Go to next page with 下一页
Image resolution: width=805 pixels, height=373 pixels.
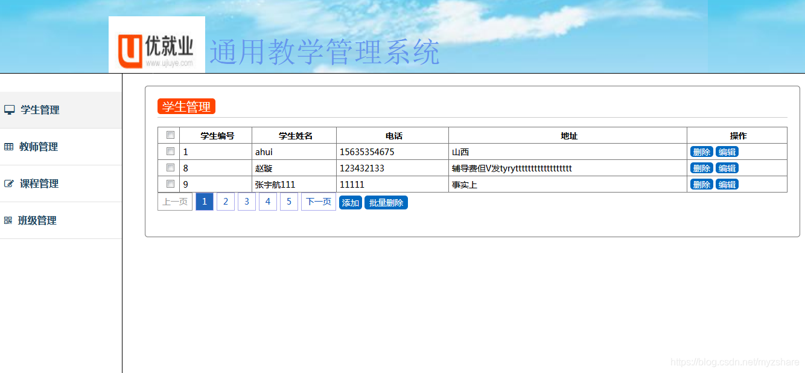coord(319,202)
